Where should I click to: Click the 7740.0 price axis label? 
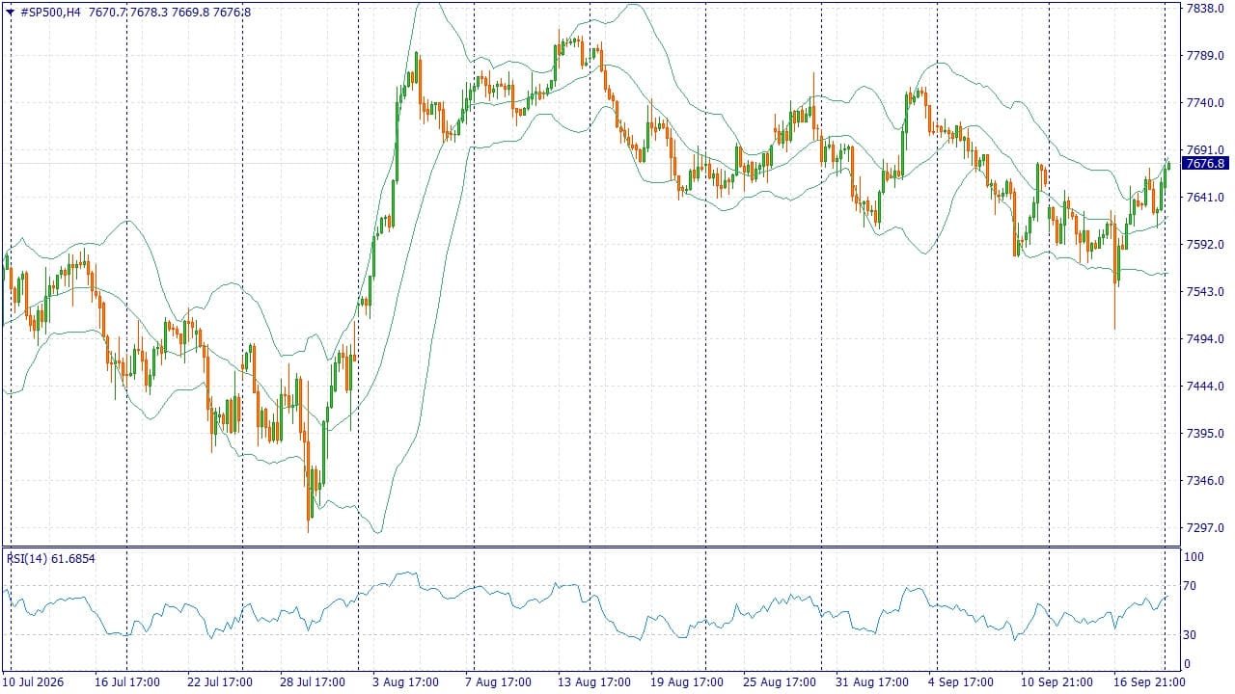(x=1205, y=103)
